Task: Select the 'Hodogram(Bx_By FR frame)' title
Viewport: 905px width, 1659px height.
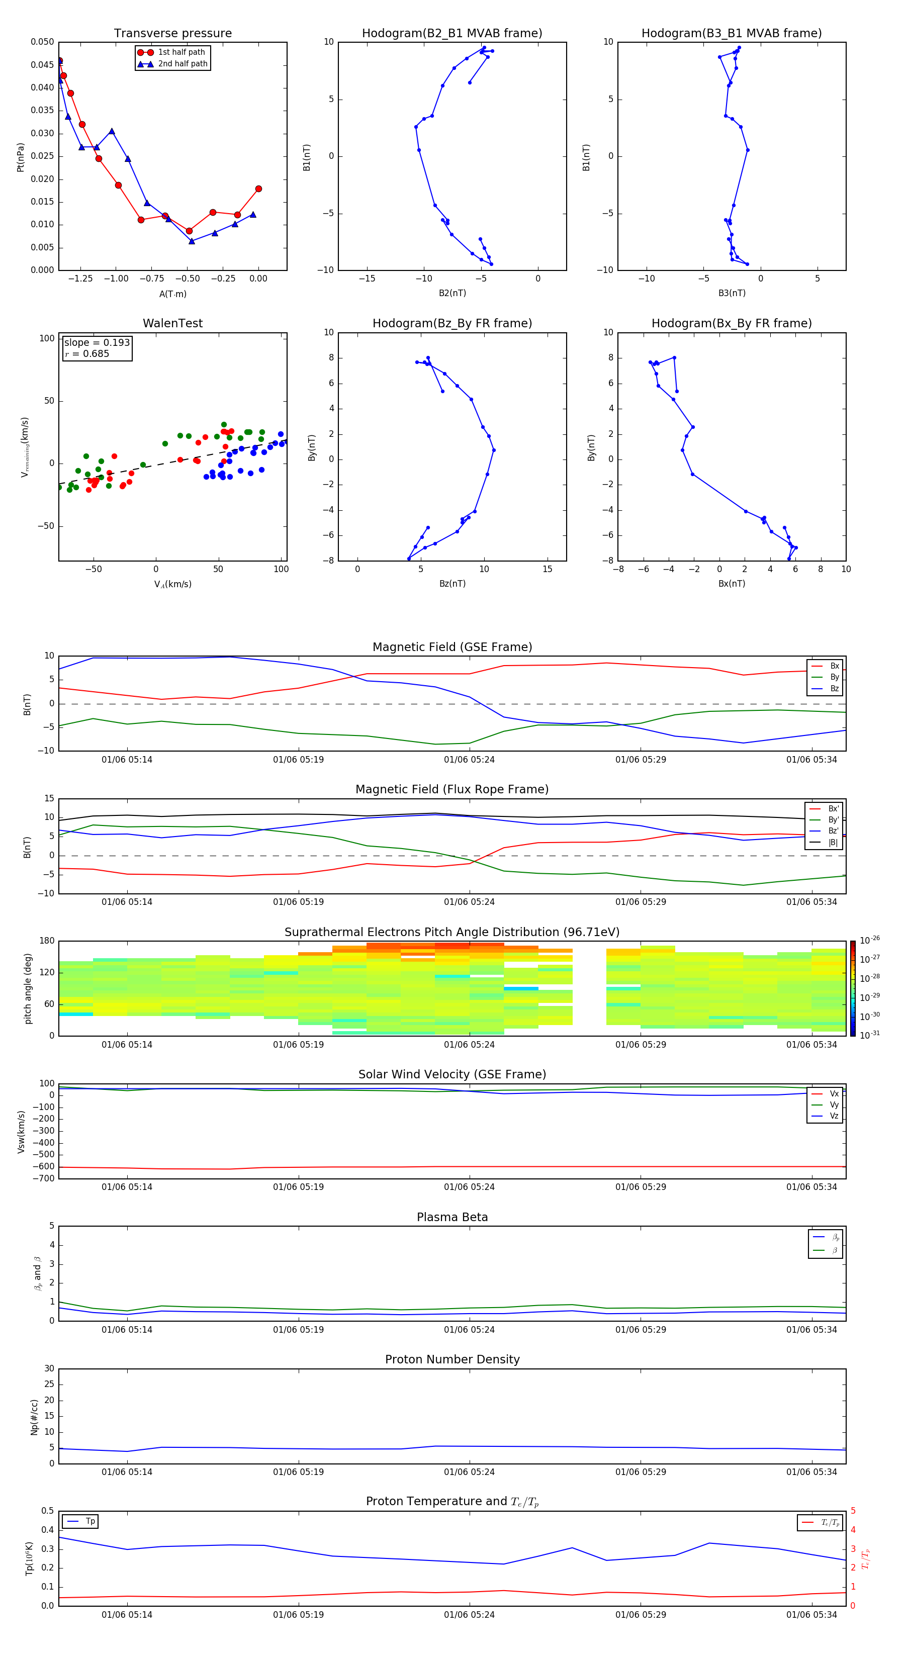Action: tap(732, 323)
